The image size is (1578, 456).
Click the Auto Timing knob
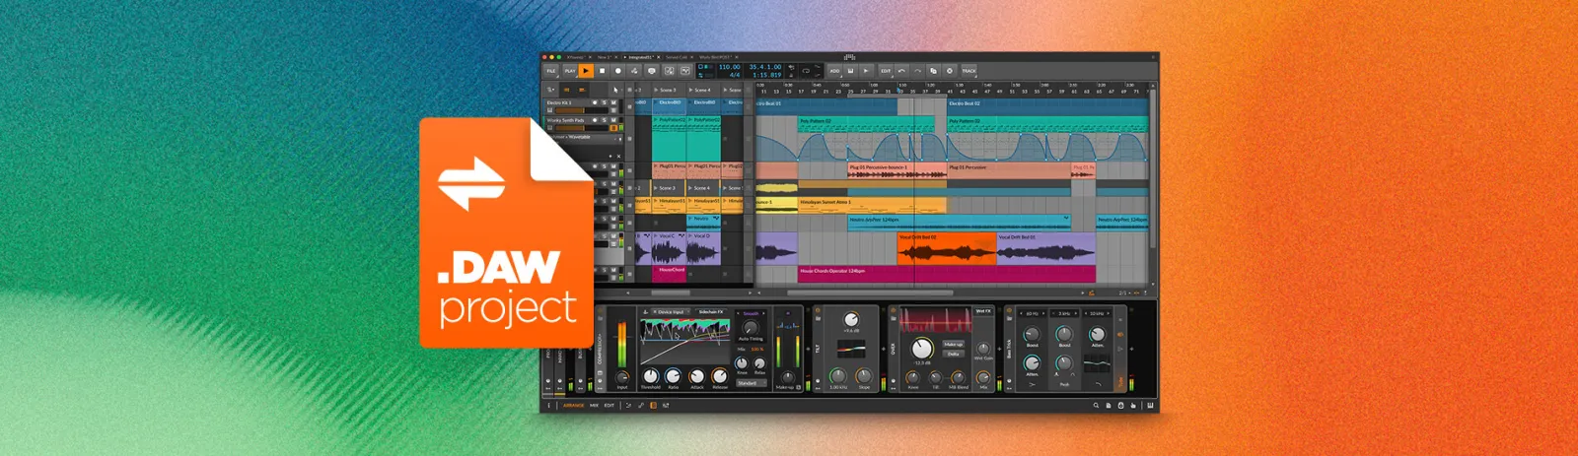[x=751, y=328]
